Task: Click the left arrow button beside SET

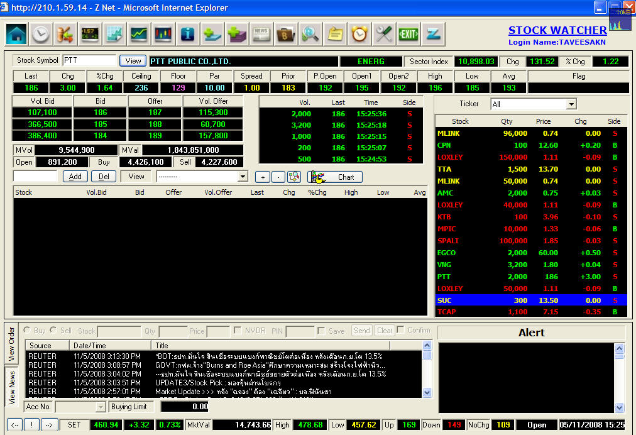Action: (14, 425)
